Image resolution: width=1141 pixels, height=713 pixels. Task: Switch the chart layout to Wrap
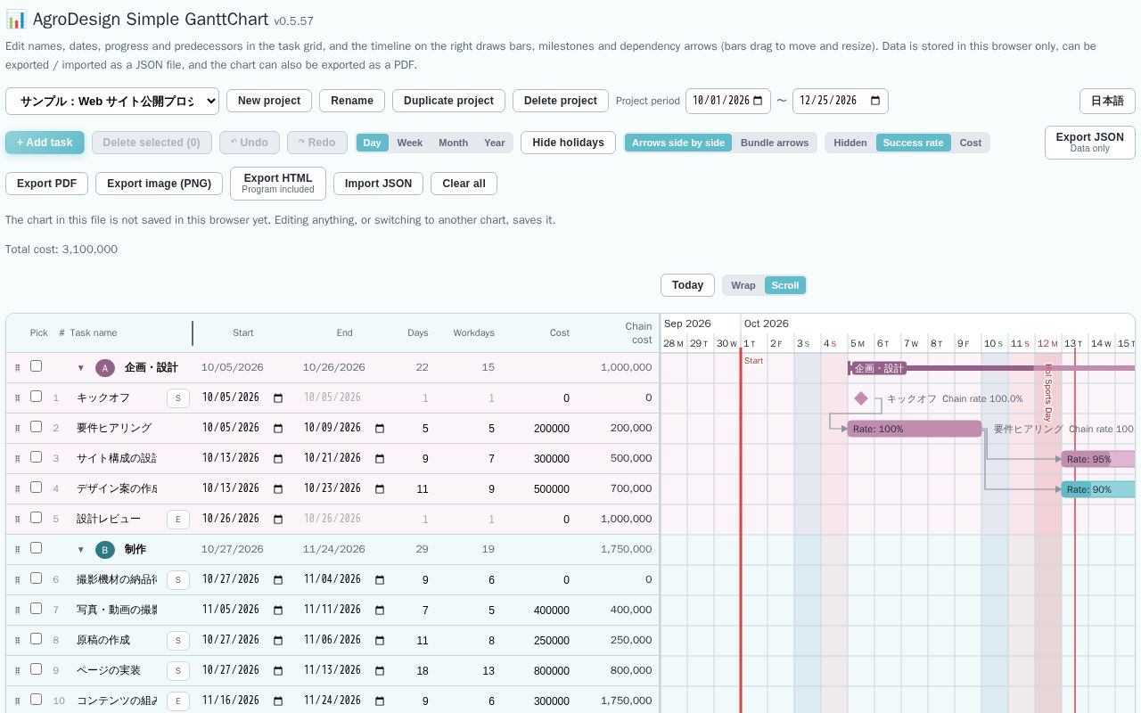pos(743,285)
